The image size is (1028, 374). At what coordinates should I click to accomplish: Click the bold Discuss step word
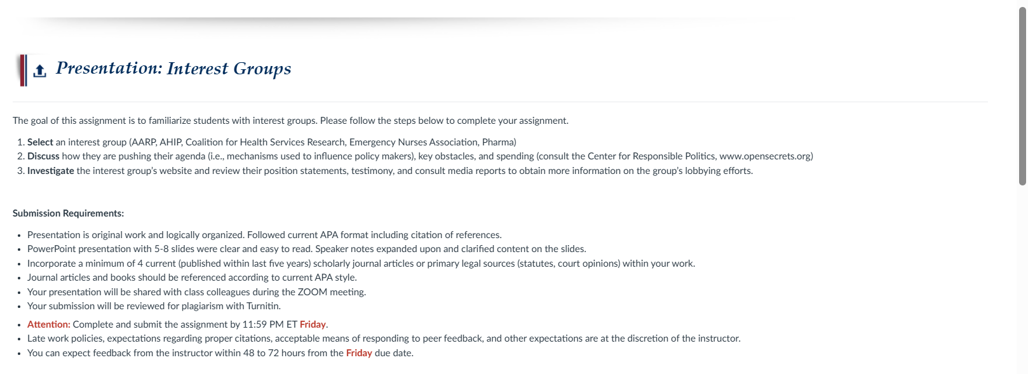click(x=43, y=156)
